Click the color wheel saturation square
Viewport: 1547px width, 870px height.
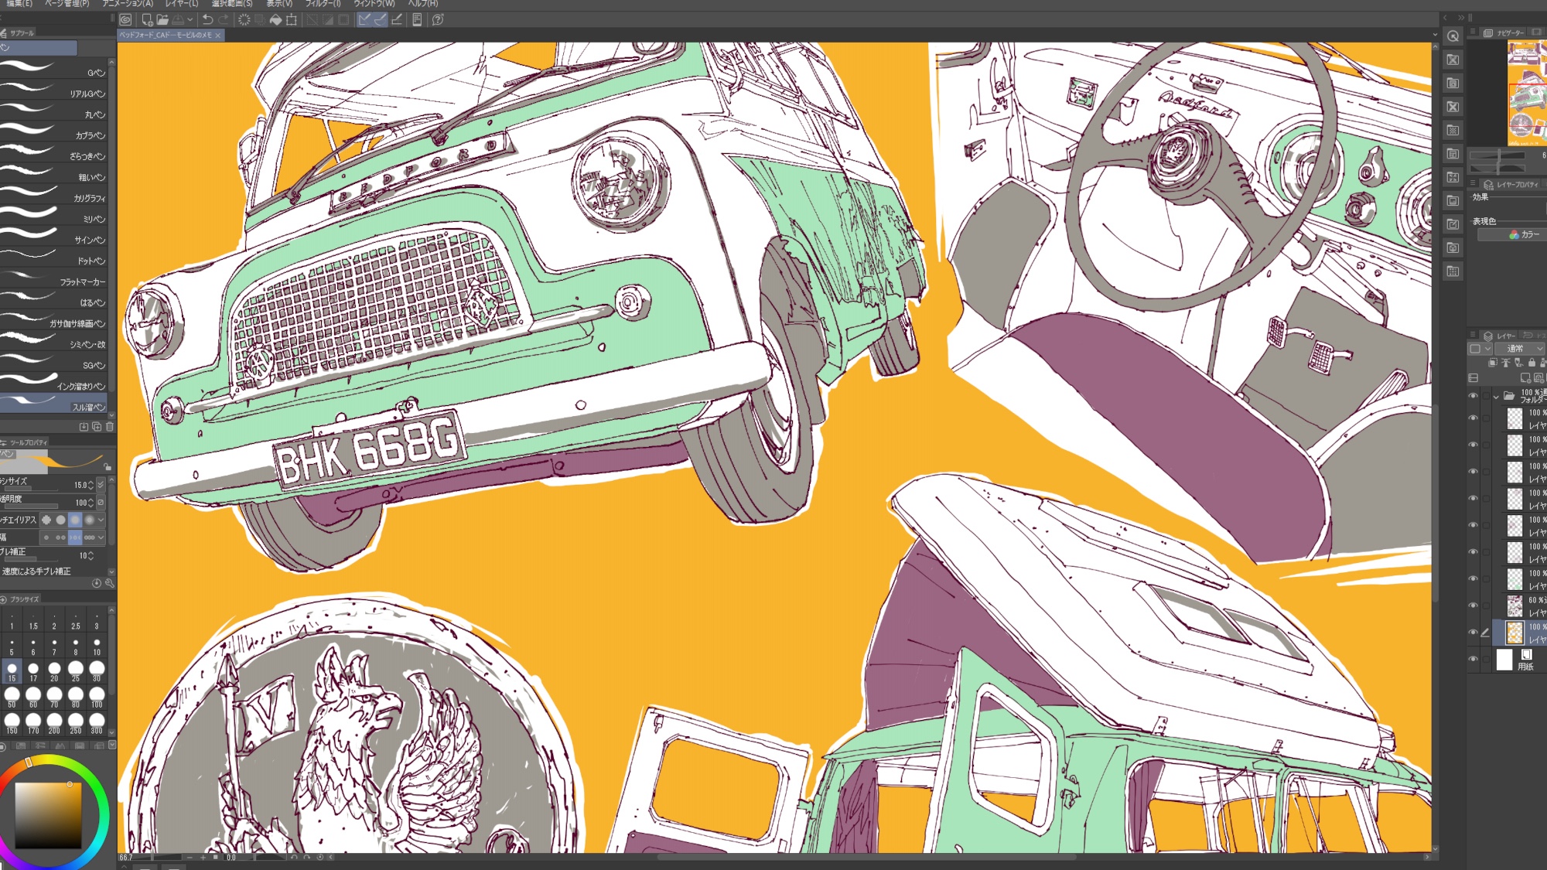[x=48, y=816]
